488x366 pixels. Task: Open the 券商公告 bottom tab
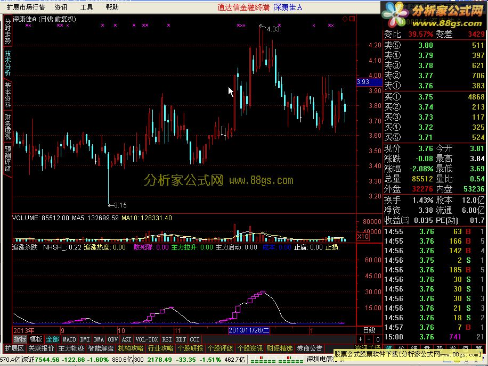310,348
